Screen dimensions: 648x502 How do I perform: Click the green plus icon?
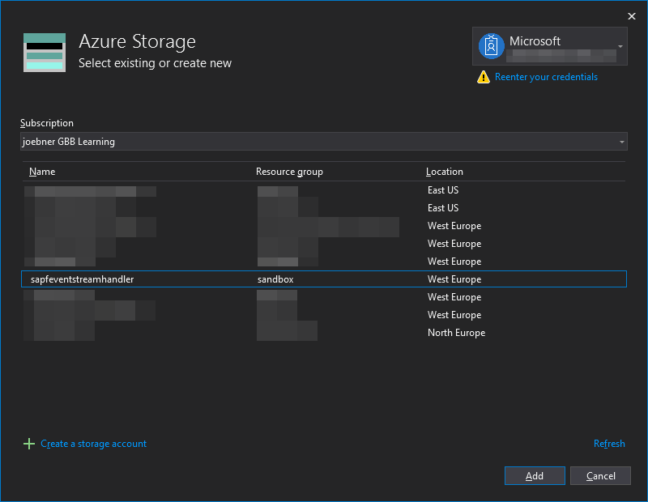(29, 444)
